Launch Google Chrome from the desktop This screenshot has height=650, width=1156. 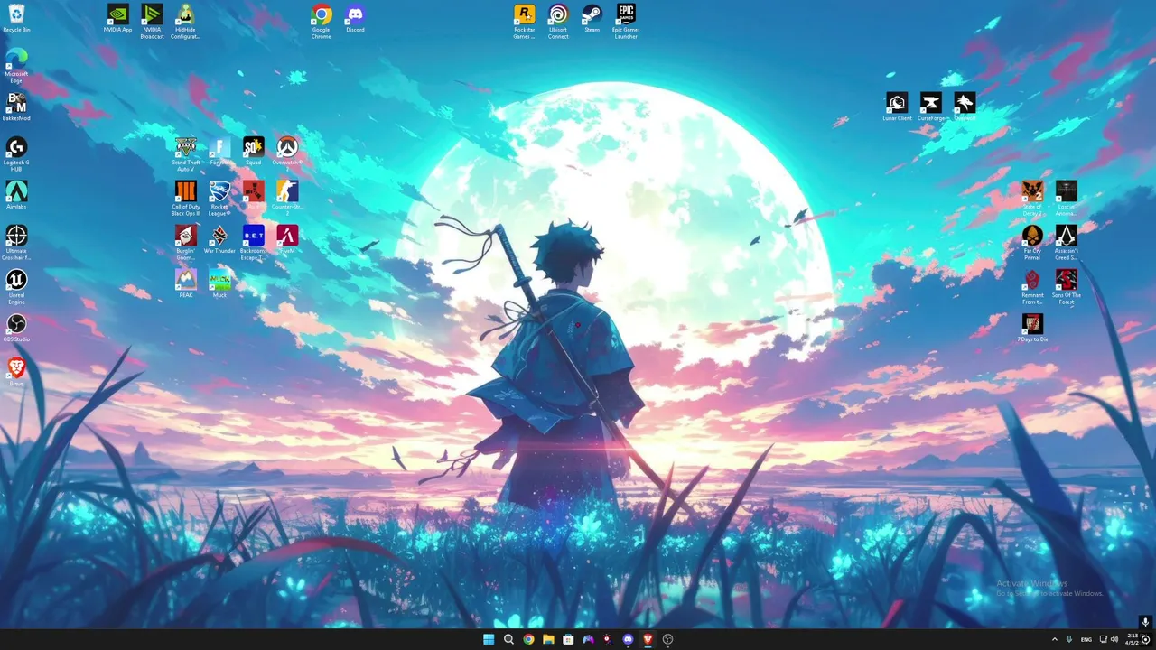(x=321, y=21)
